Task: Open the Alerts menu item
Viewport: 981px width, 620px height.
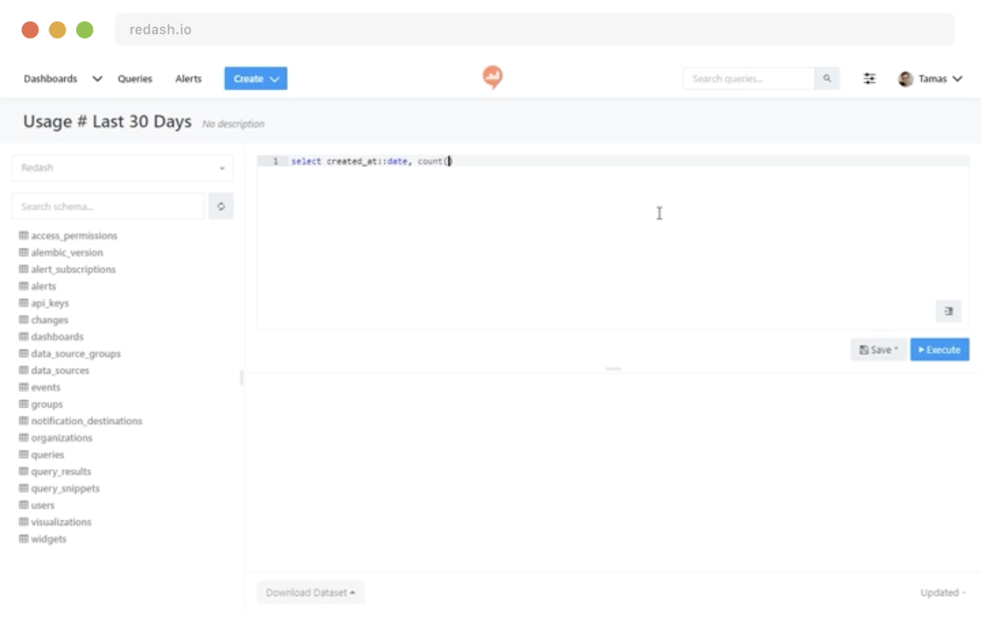Action: point(188,79)
